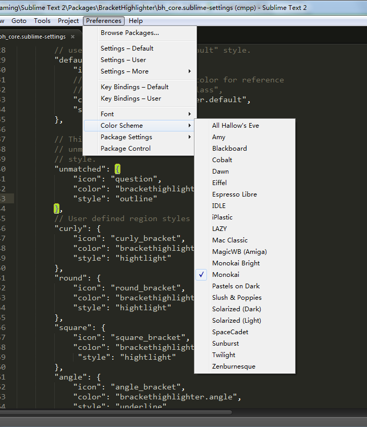Click the "round" key in editor
This screenshot has height=427, width=367.
[71, 278]
